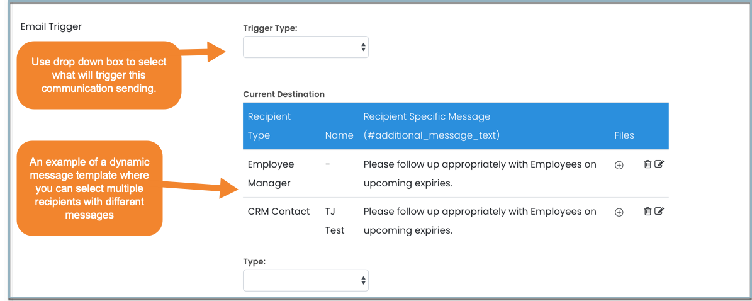Click the dynamic message template callout
752x301 pixels.
tap(89, 188)
